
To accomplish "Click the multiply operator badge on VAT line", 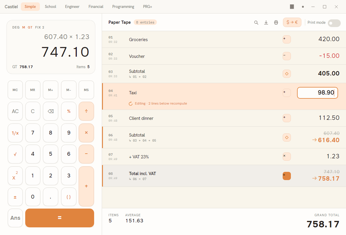I will (287, 157).
